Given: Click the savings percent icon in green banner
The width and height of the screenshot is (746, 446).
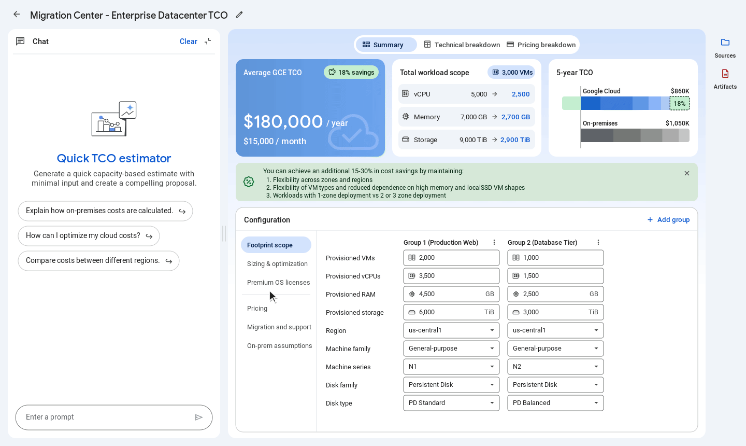Looking at the screenshot, I should click(249, 182).
